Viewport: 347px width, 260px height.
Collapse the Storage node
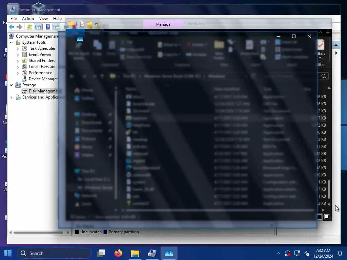click(x=11, y=85)
